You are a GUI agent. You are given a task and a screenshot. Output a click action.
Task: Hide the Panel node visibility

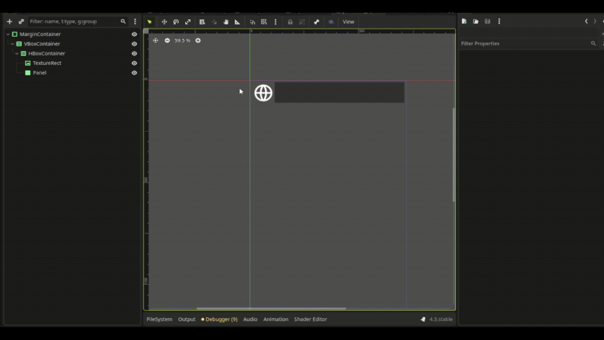134,73
